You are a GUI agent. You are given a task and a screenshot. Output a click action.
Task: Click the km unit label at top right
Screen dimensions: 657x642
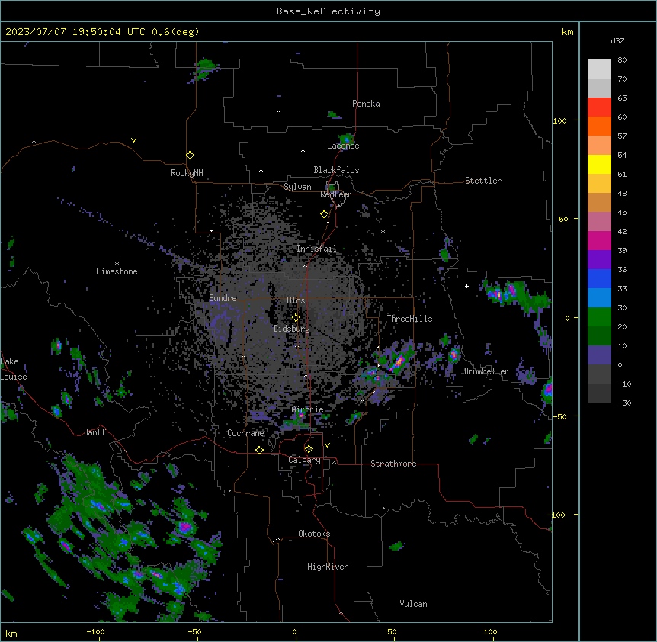click(568, 32)
